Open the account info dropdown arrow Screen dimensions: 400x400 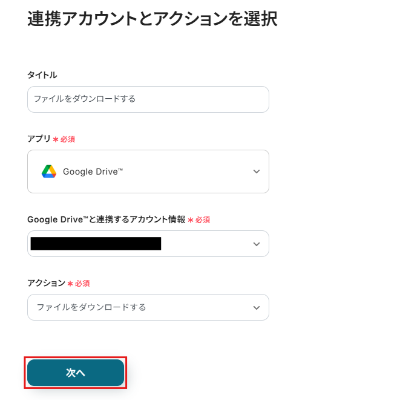(257, 244)
